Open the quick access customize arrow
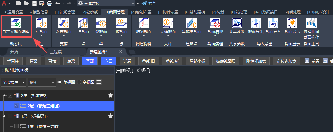This screenshot has height=132, width=333. pos(138,3)
